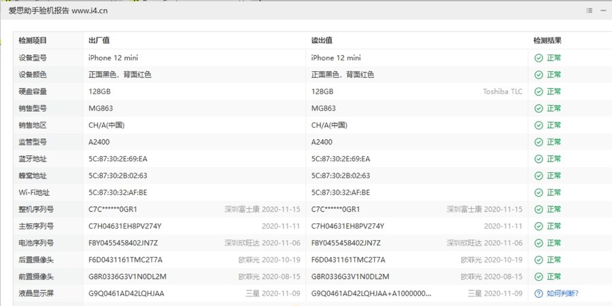Screen dimensions: 612x306
Task: Click the question mark icon beside 如何判断?
Action: click(539, 294)
